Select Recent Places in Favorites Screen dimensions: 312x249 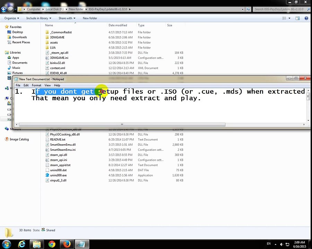(x=21, y=42)
